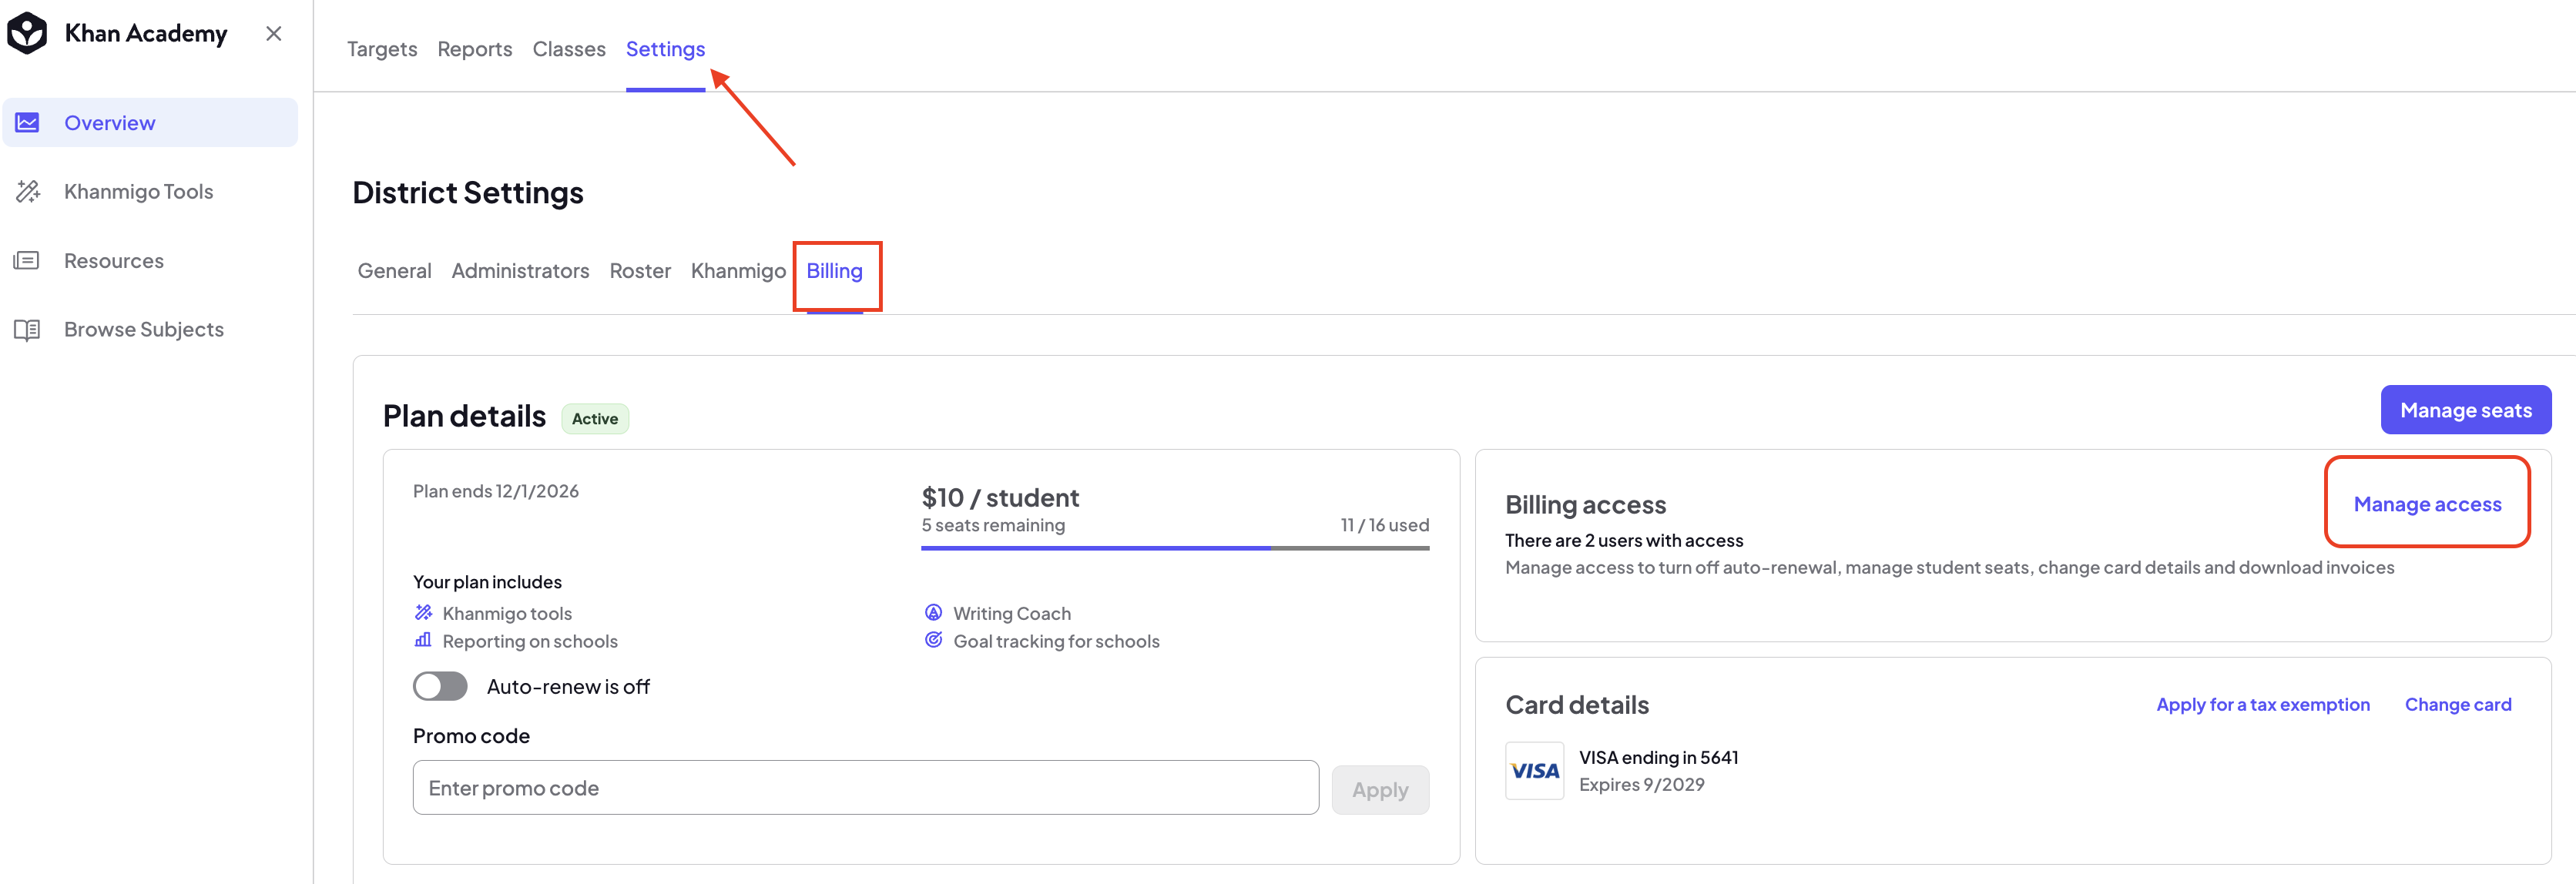The width and height of the screenshot is (2576, 884).
Task: Open the Khanmigo settings tab
Action: click(x=738, y=271)
